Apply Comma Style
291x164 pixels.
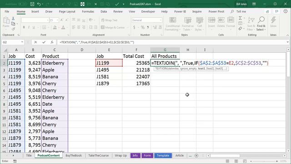point(148,27)
